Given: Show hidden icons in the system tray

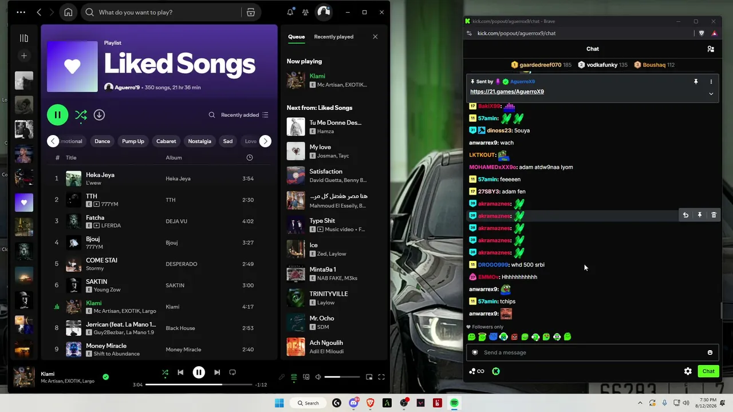Looking at the screenshot, I should tap(640, 403).
